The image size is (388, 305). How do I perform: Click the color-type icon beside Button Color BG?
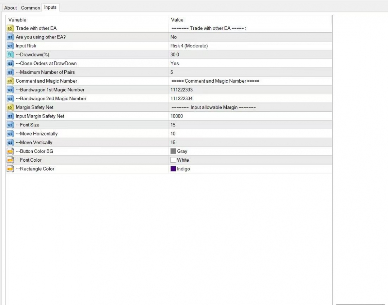[10, 151]
